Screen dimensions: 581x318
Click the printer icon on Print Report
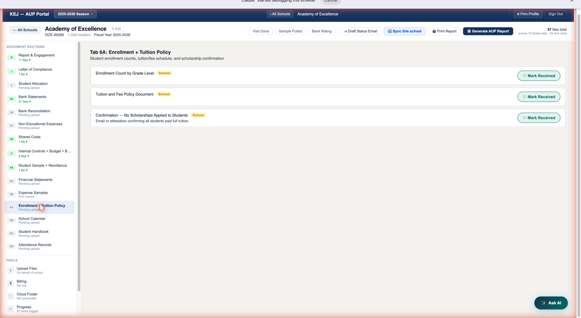tap(434, 31)
